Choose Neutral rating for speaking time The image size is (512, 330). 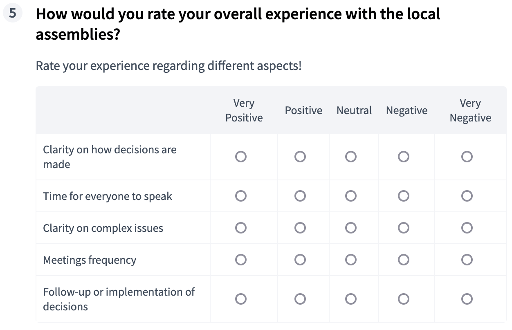pos(350,196)
